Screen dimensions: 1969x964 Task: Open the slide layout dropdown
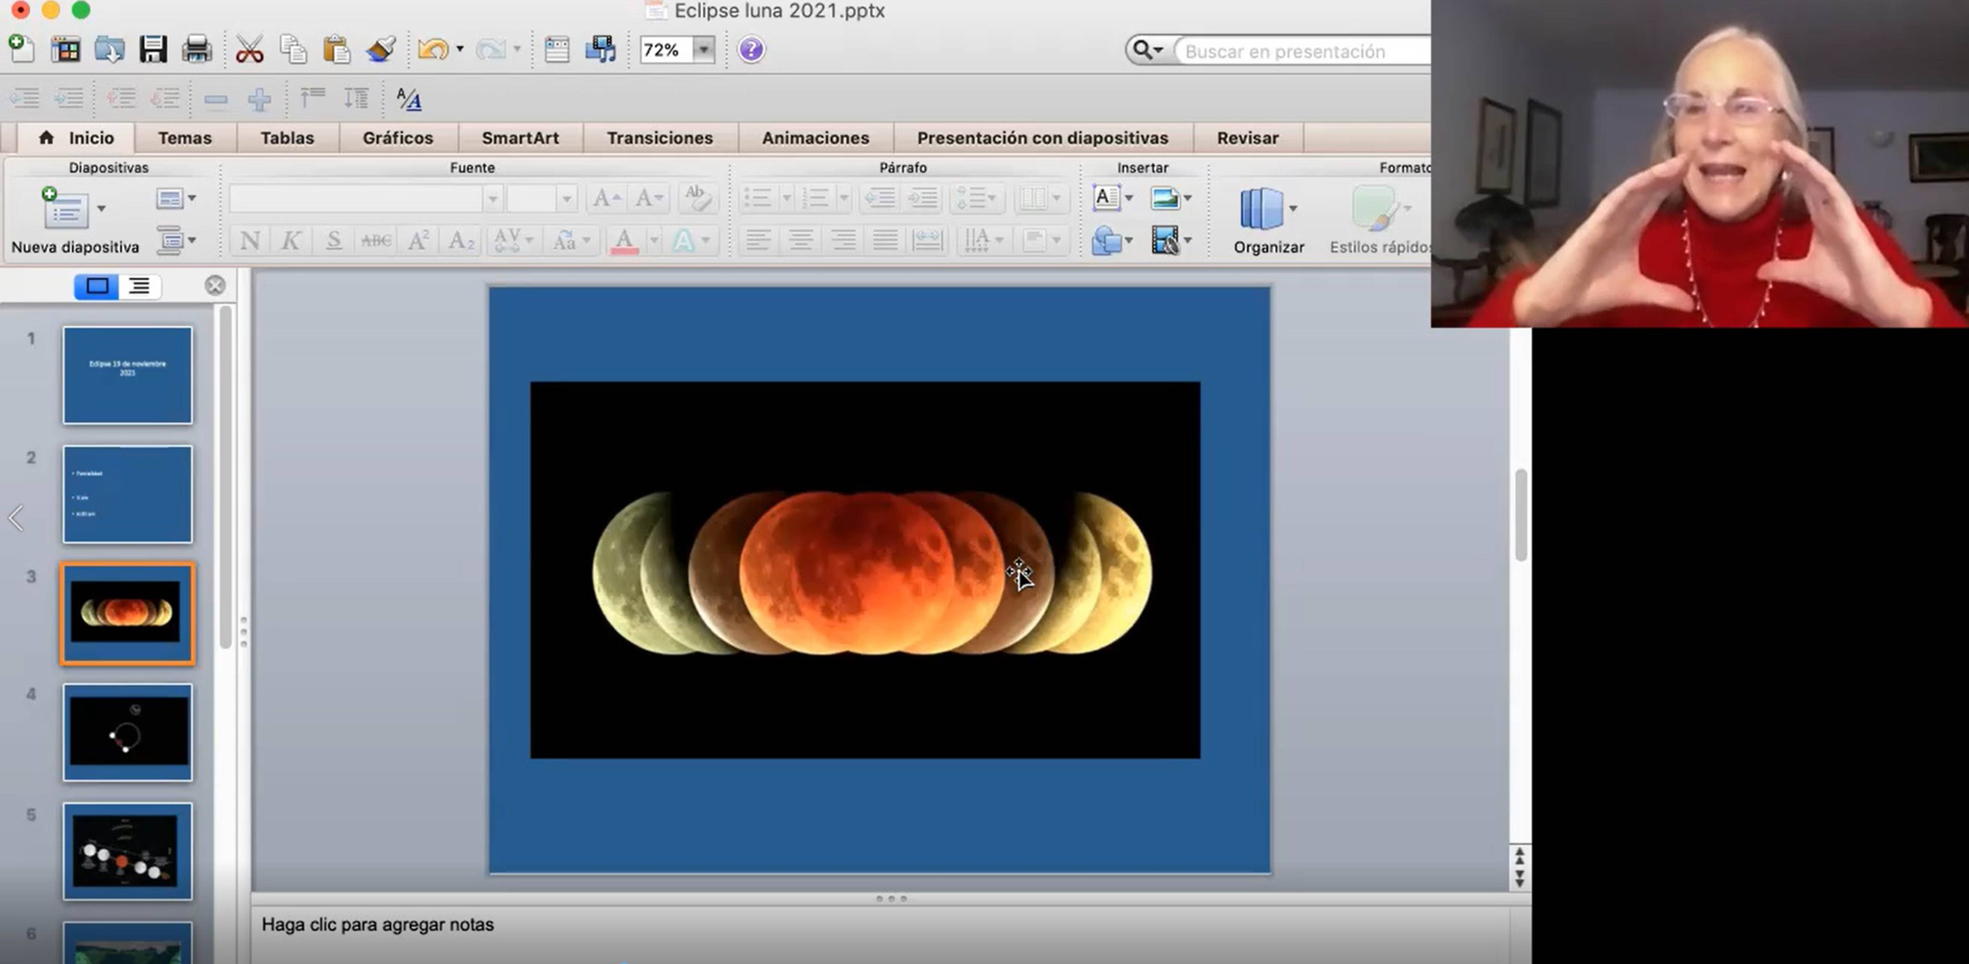[x=176, y=199]
